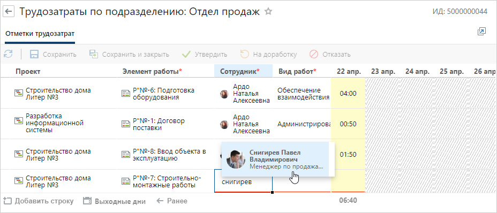497x213 pixels.
Task: Click Ранее to show earlier dates
Action: point(172,201)
